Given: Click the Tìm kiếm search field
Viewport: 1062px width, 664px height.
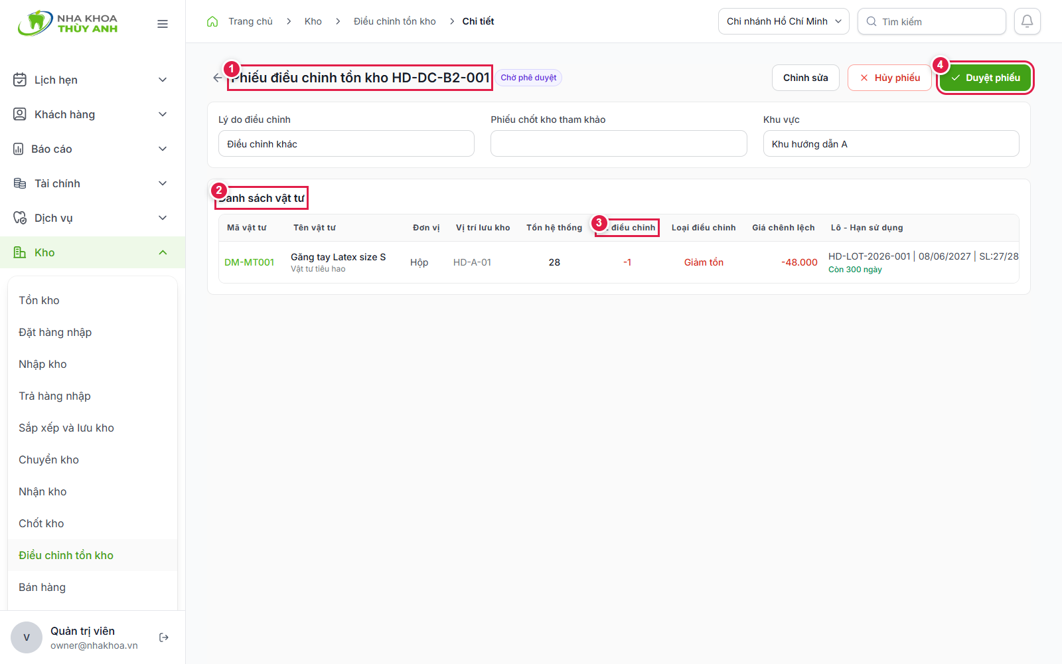Looking at the screenshot, I should (932, 21).
